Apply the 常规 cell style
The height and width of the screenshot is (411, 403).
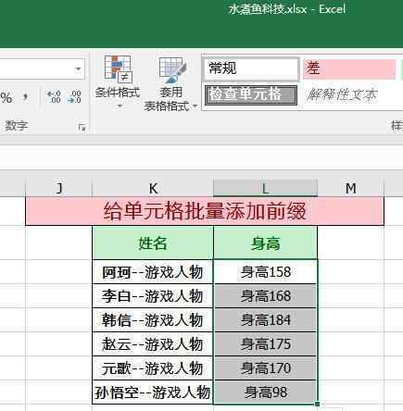point(251,68)
